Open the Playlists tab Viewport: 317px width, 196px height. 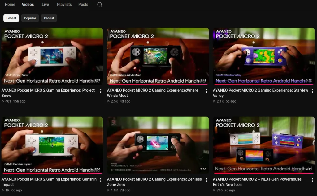tap(64, 4)
